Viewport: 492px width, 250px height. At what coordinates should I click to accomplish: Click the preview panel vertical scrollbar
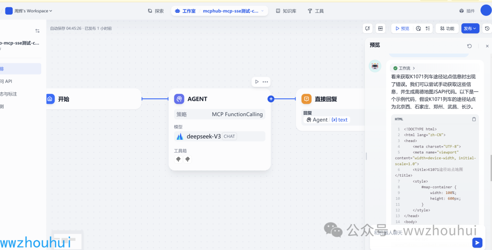click(x=491, y=168)
